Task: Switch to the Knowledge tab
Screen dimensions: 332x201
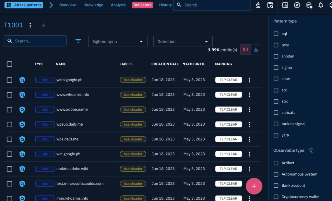Action: click(x=93, y=5)
